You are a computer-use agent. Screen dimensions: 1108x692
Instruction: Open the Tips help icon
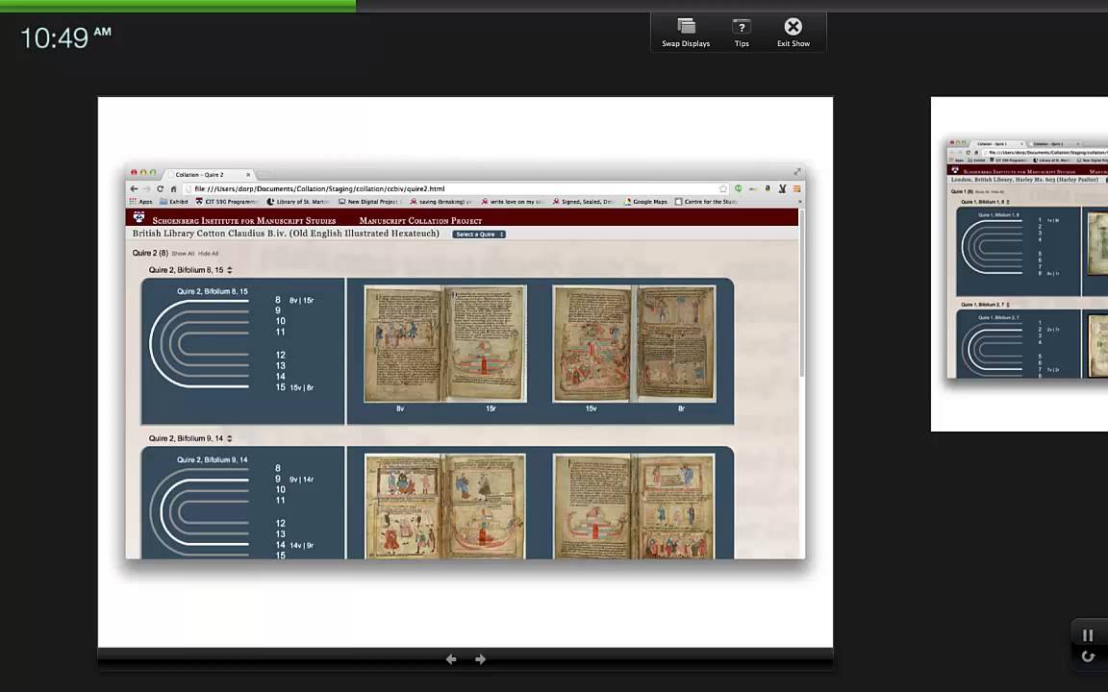pos(742,27)
